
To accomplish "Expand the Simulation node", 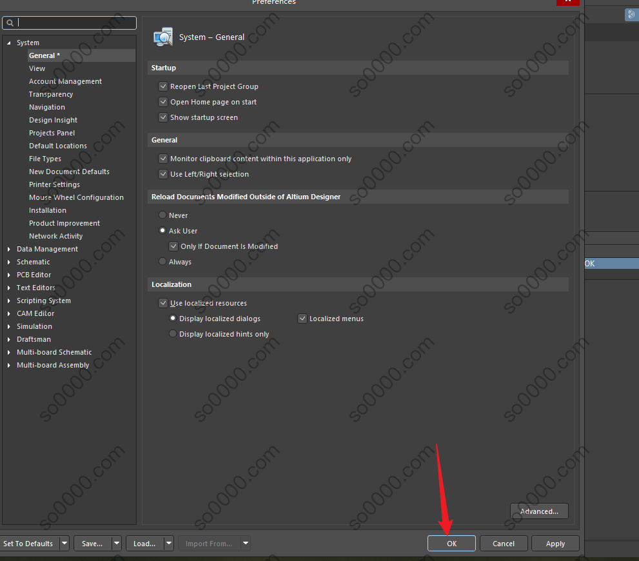I will pyautogui.click(x=8, y=326).
